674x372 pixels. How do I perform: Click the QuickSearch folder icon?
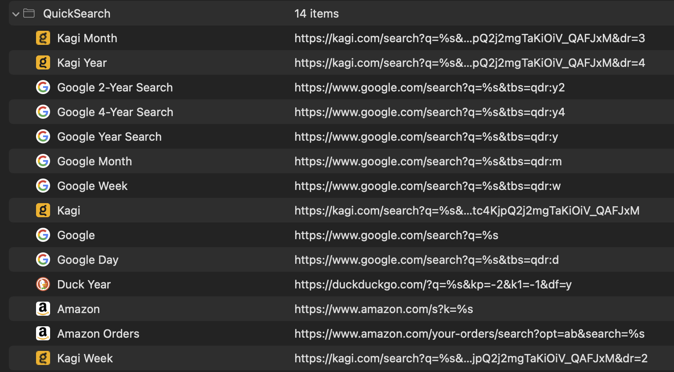tap(29, 14)
